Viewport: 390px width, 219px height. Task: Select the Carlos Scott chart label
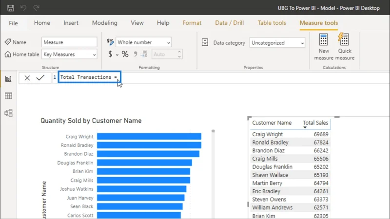click(x=80, y=215)
